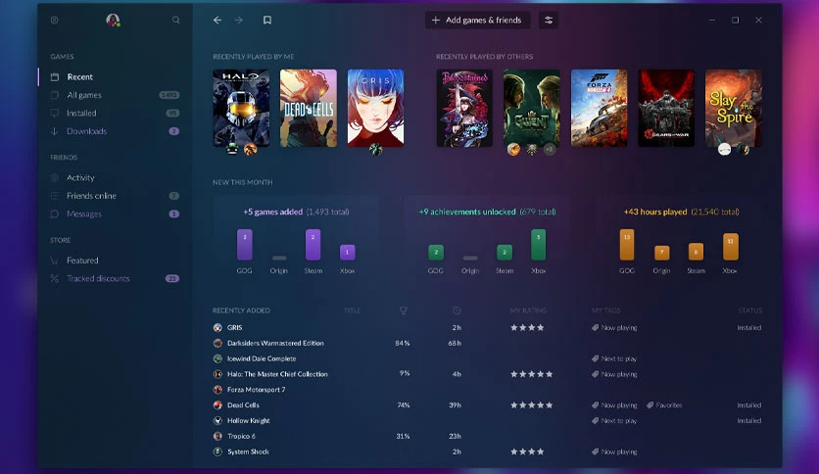The height and width of the screenshot is (474, 819).
Task: Click Dead Cells star rating
Action: (x=531, y=405)
